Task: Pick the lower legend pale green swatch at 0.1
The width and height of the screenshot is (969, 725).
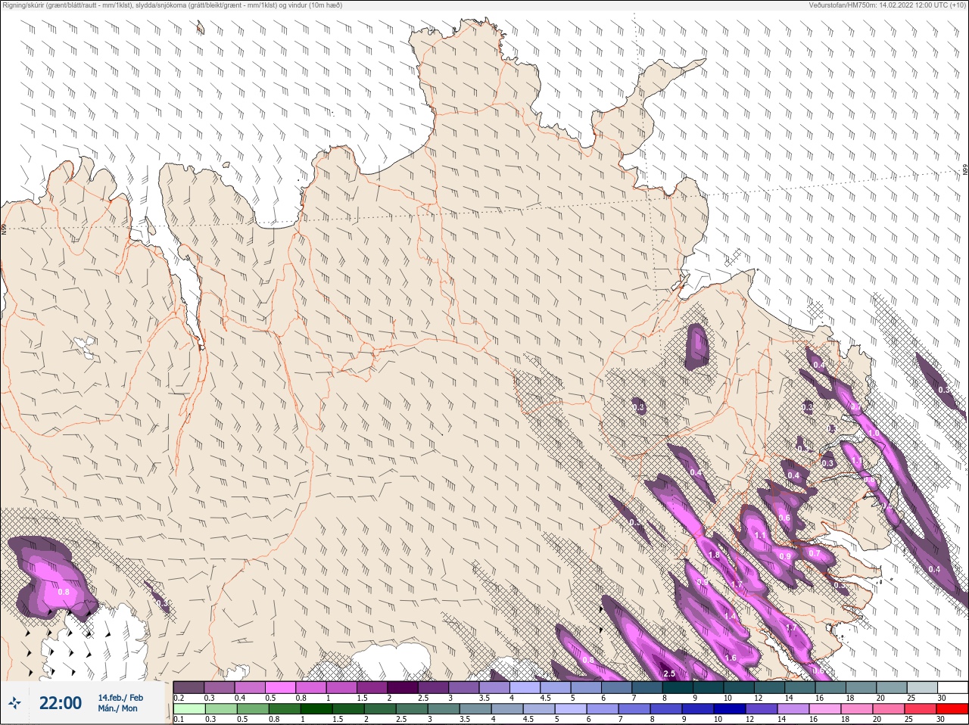Action: click(189, 709)
